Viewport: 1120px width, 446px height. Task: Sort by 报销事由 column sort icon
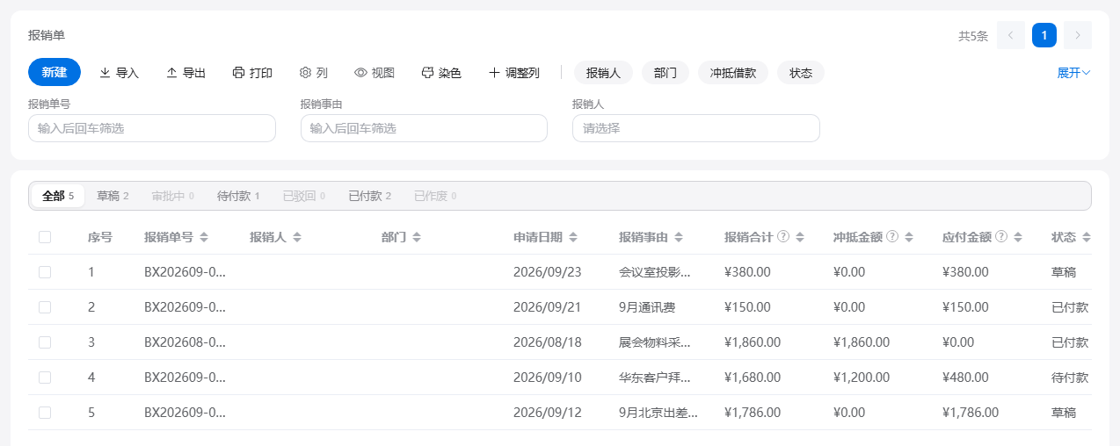679,237
